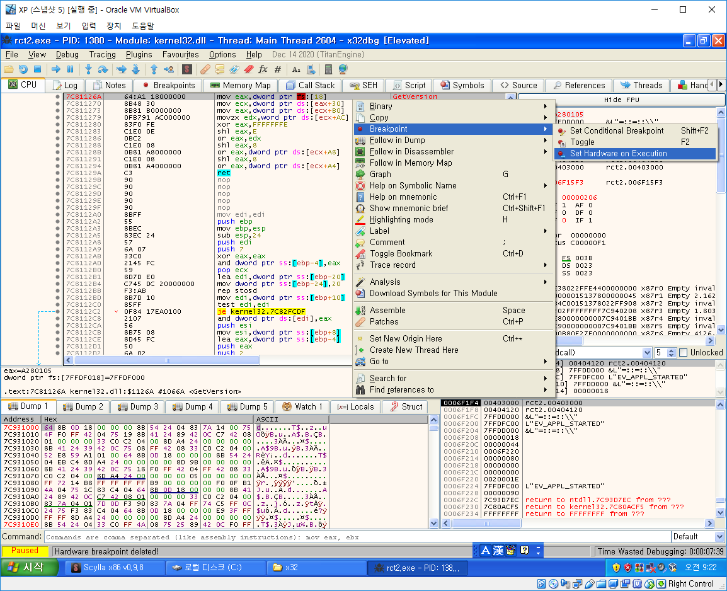Expand the Follow in Dump submenu
The image size is (727, 591).
coord(454,141)
